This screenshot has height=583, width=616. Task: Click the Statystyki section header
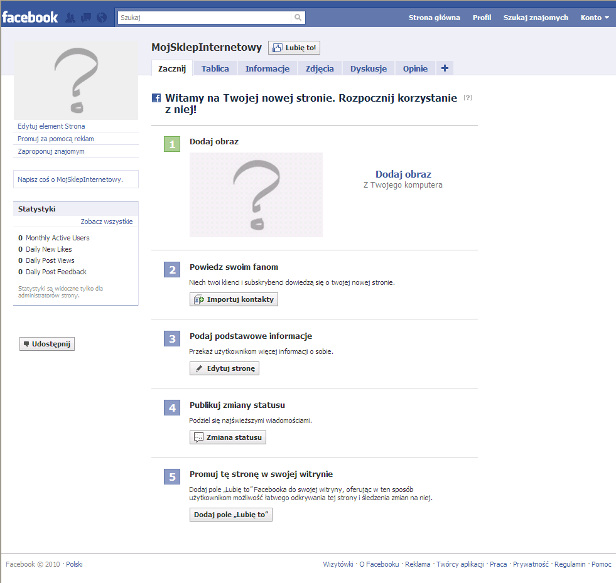pos(76,208)
